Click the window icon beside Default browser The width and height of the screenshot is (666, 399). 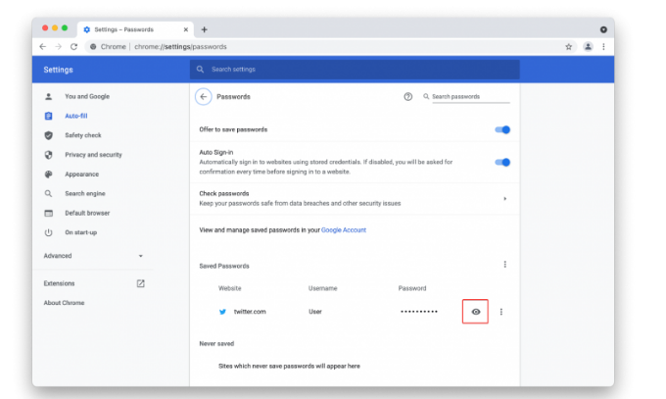click(48, 213)
